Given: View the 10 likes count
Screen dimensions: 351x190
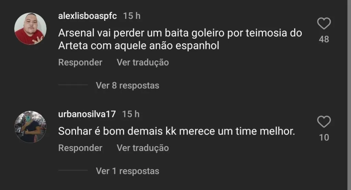Looking at the screenshot, I should tap(324, 138).
